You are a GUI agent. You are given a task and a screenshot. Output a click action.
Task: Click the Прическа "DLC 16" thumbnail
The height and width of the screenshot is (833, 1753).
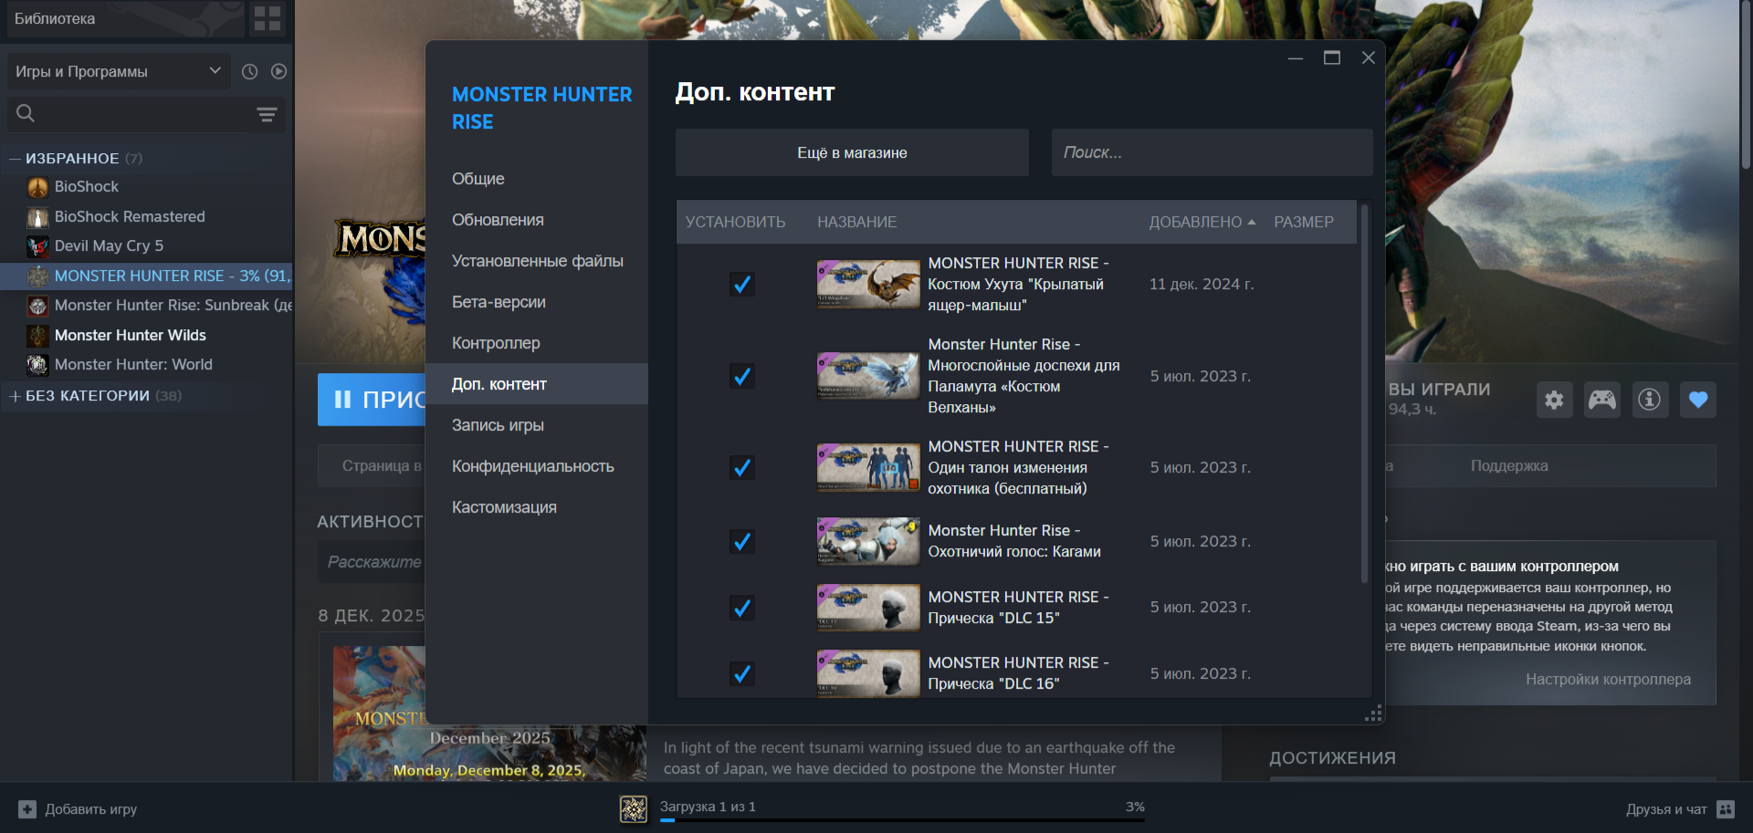pyautogui.click(x=868, y=674)
